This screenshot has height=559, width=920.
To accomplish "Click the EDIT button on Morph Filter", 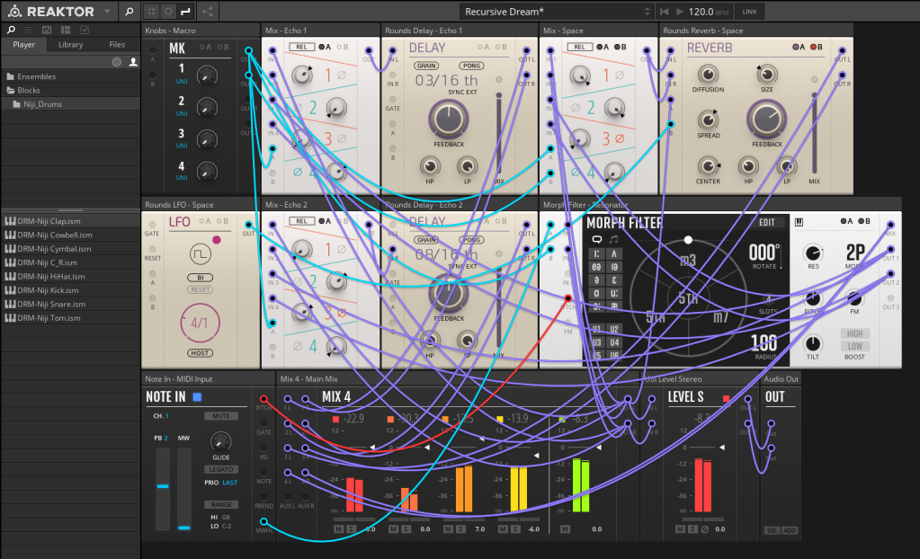I will point(766,222).
